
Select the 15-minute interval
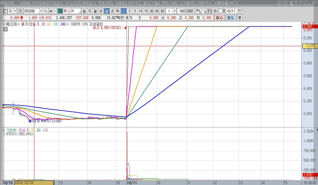click(x=146, y=11)
